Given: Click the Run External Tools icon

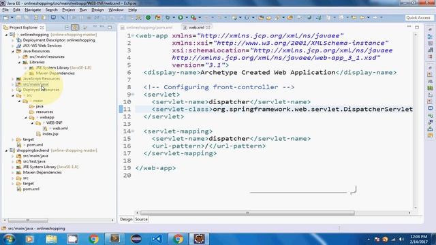Looking at the screenshot, I should (x=193, y=18).
